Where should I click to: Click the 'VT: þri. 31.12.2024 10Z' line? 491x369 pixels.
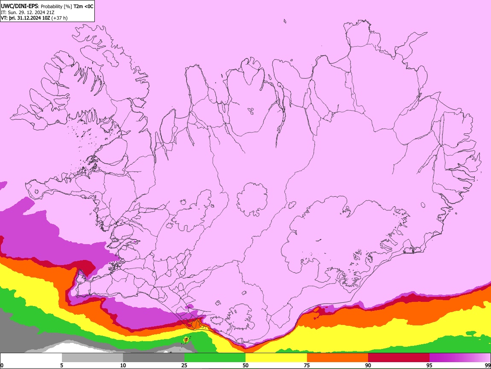click(25, 18)
